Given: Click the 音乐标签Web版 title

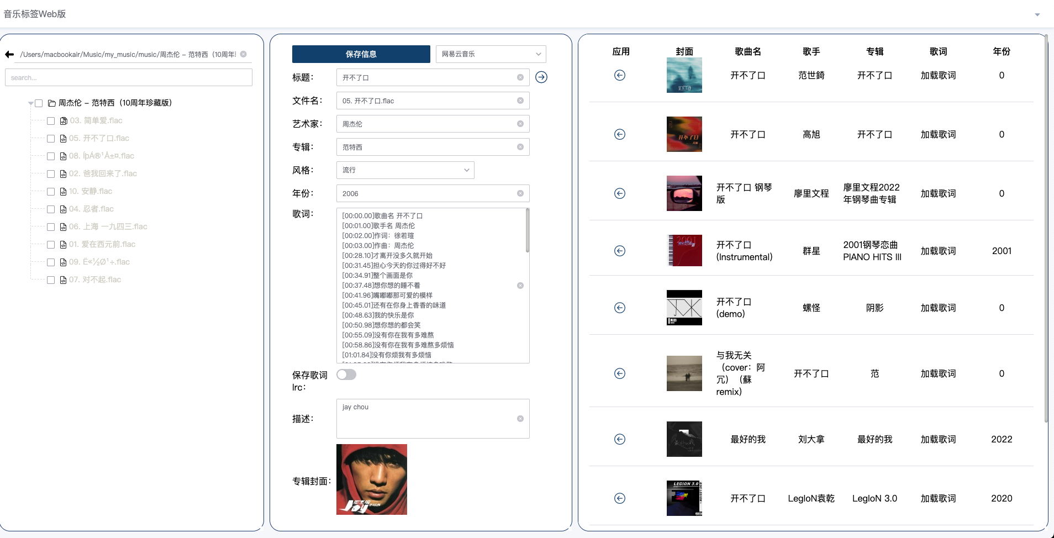Looking at the screenshot, I should coord(35,14).
